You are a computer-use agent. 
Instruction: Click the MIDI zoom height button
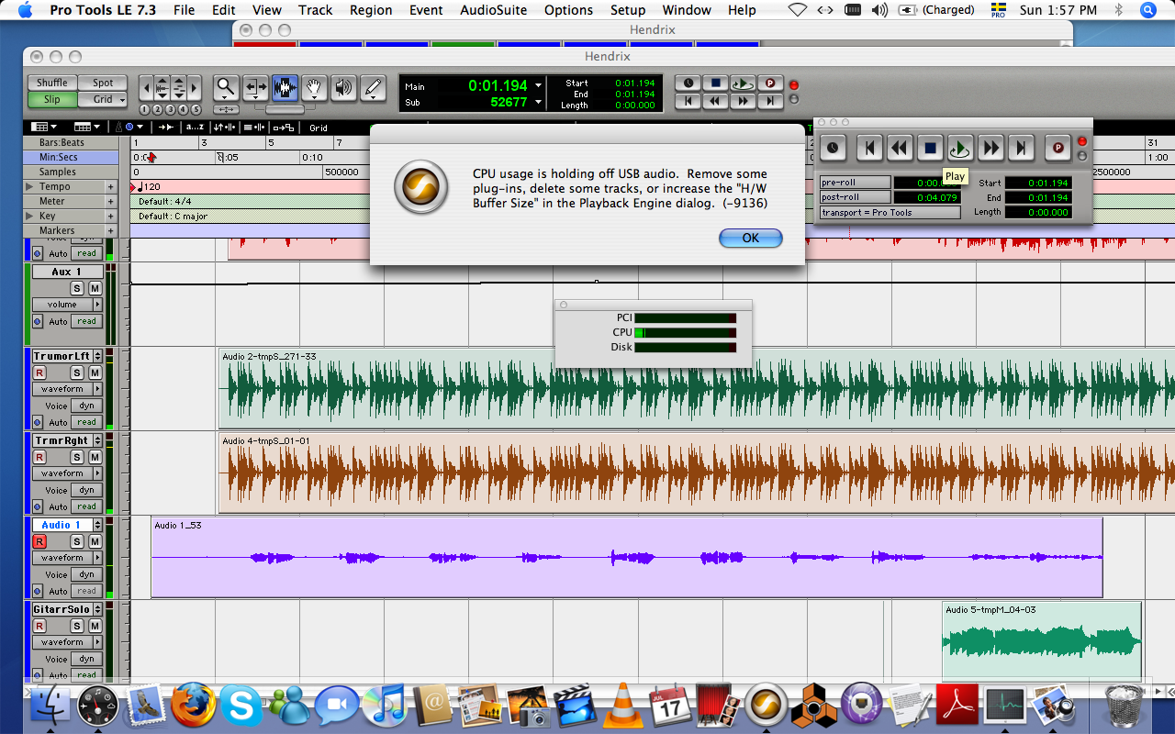[x=179, y=88]
